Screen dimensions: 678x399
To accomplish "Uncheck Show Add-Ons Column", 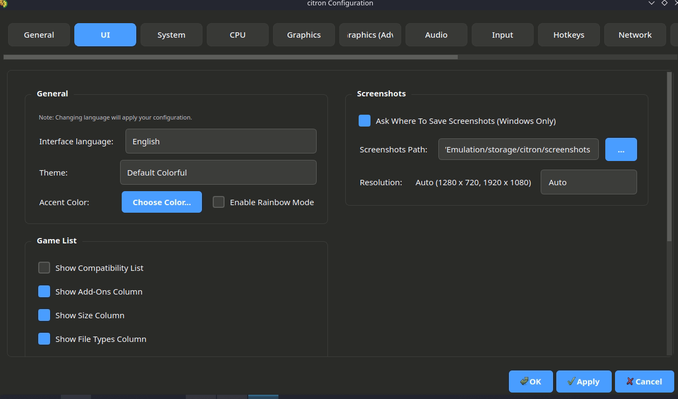I will 44,292.
